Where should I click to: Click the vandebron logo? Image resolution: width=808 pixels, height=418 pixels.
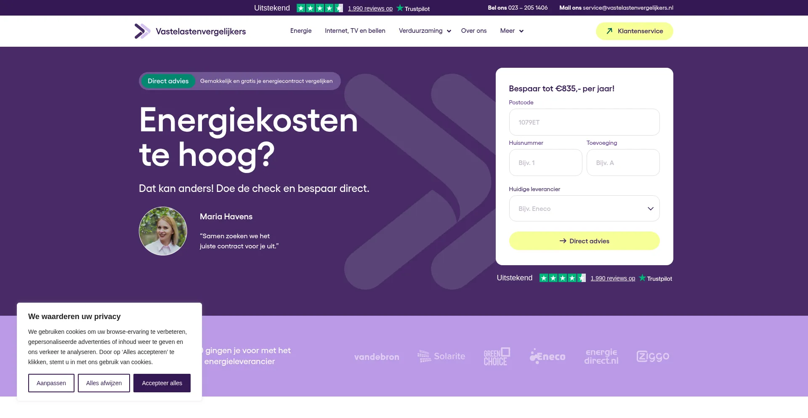[x=377, y=357]
